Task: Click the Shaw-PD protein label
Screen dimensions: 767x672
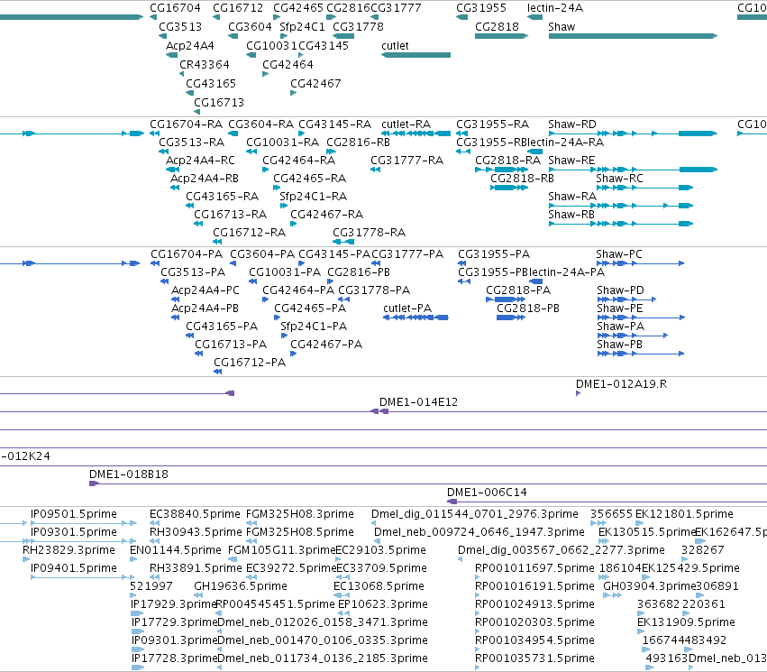Action: tap(621, 290)
